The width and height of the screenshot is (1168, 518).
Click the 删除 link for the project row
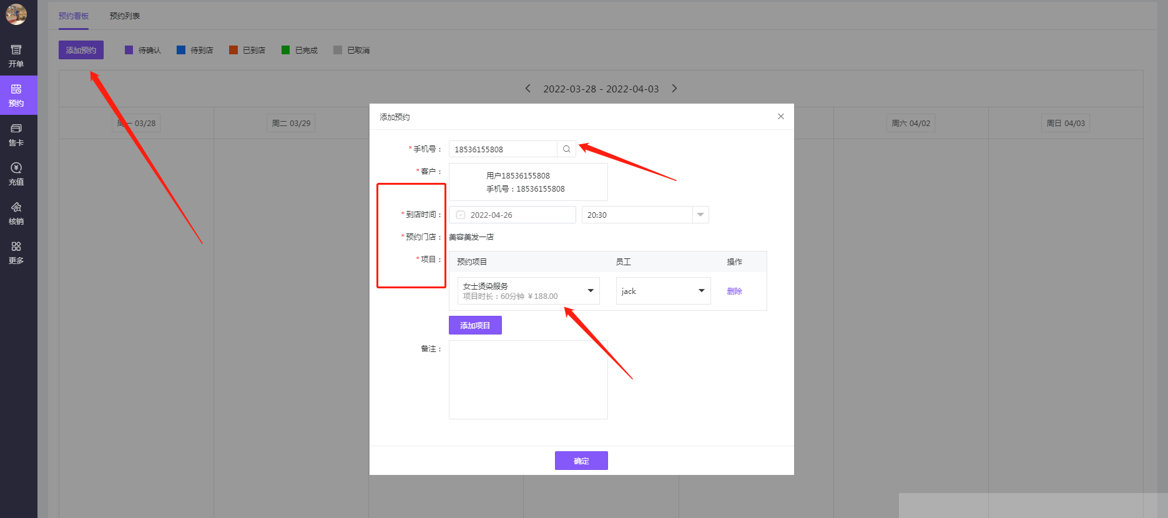(x=734, y=291)
